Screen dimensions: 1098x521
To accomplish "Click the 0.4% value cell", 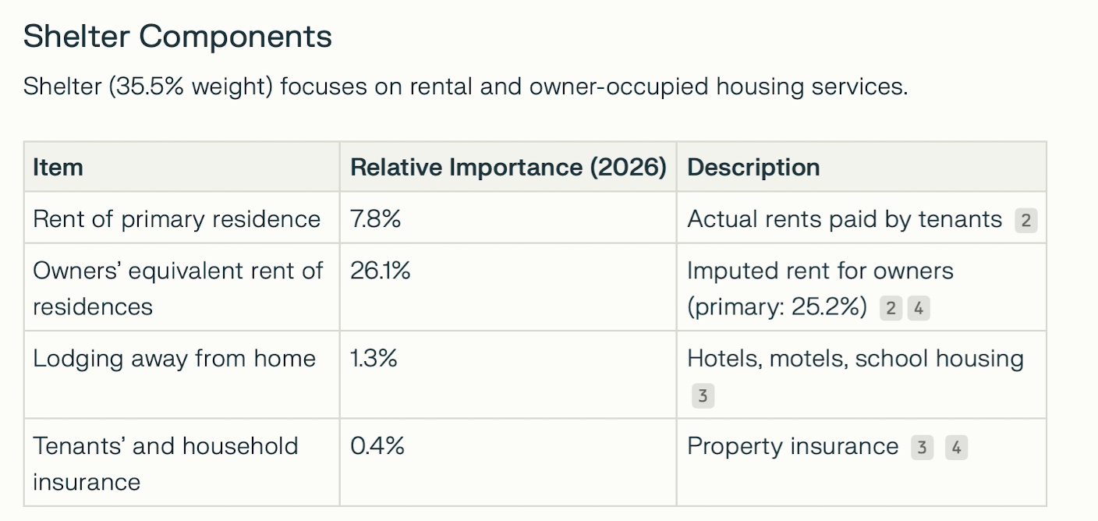I will [x=377, y=446].
